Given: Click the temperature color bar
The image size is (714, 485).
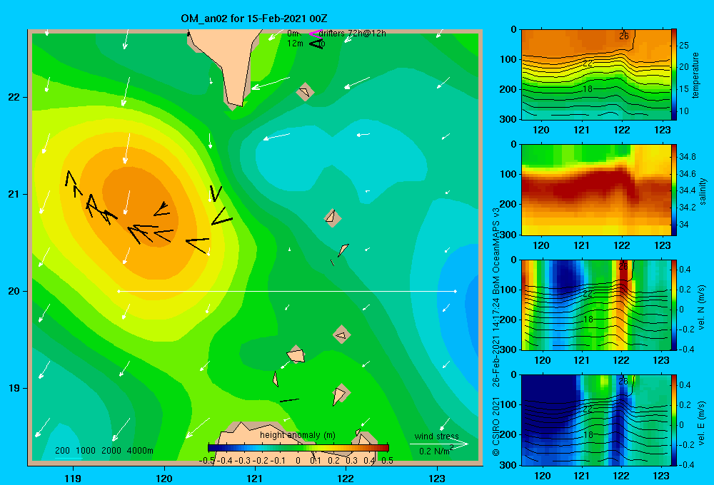Looking at the screenshot, I should click(x=674, y=75).
